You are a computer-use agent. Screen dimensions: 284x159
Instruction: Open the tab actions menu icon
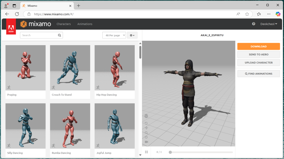coord(14,6)
